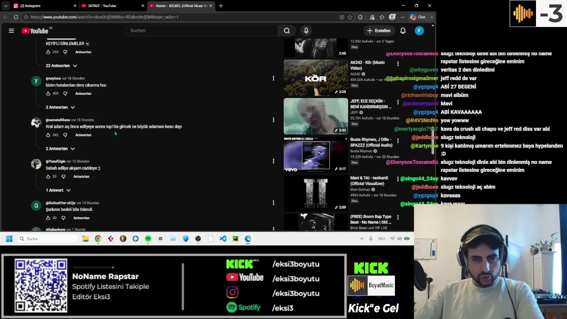Like the comment by @sametellibass

click(x=48, y=135)
